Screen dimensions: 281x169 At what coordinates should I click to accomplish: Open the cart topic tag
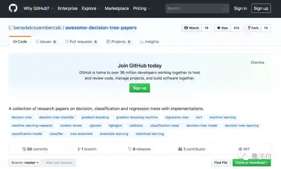(x=199, y=117)
